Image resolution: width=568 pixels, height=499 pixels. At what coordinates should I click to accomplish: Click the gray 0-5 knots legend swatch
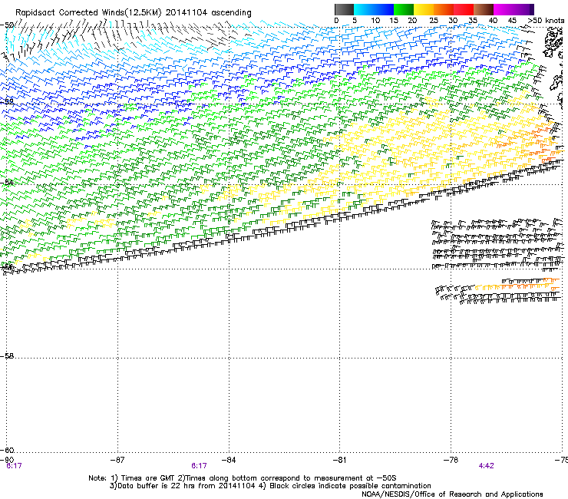coord(344,9)
